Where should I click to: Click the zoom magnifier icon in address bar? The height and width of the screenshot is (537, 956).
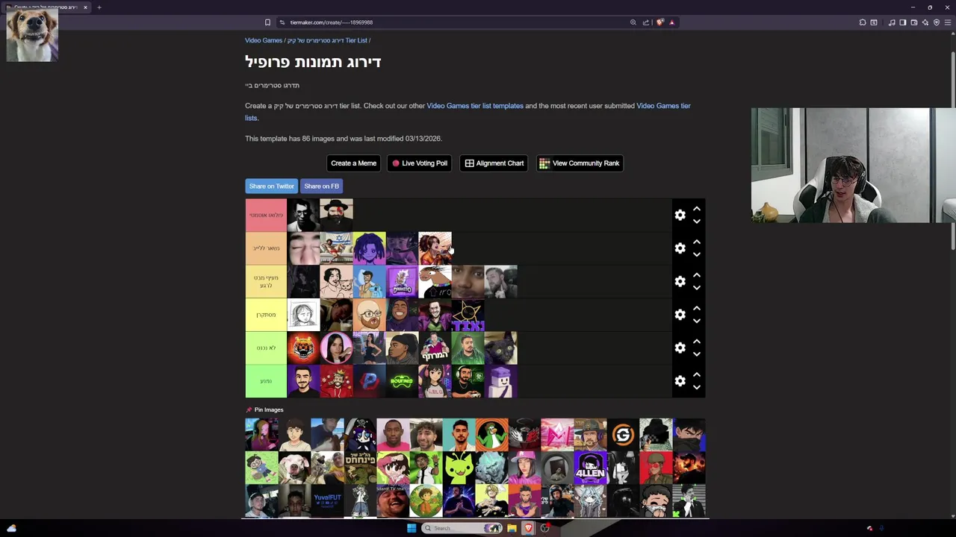pos(633,22)
